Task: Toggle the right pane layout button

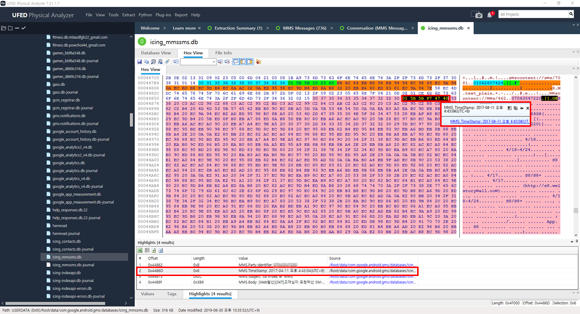Action: pos(250,61)
